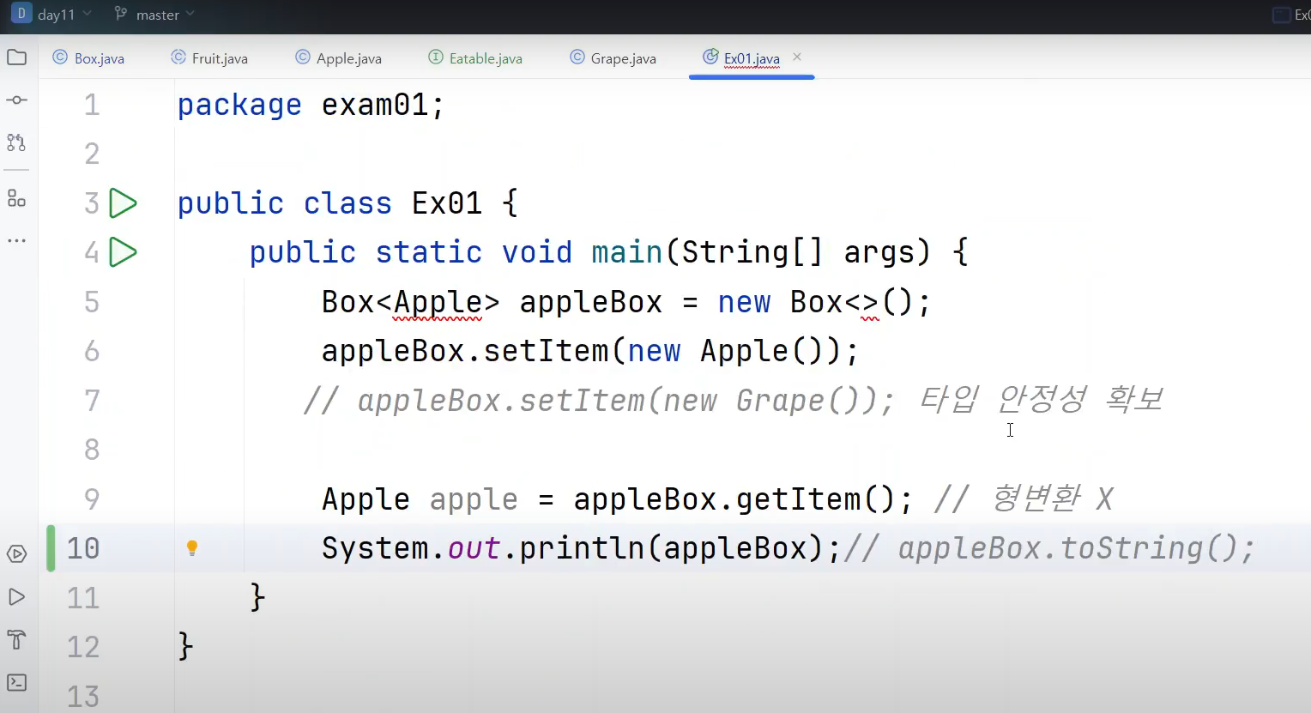Click the '타입 안정성 확보' comment
The width and height of the screenshot is (1311, 713).
pos(1042,399)
